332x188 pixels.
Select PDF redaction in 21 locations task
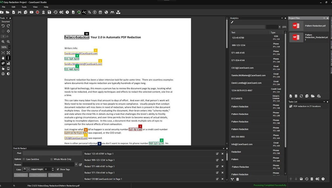coord(308,106)
